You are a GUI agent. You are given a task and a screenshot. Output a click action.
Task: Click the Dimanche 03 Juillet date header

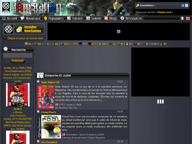(58, 76)
